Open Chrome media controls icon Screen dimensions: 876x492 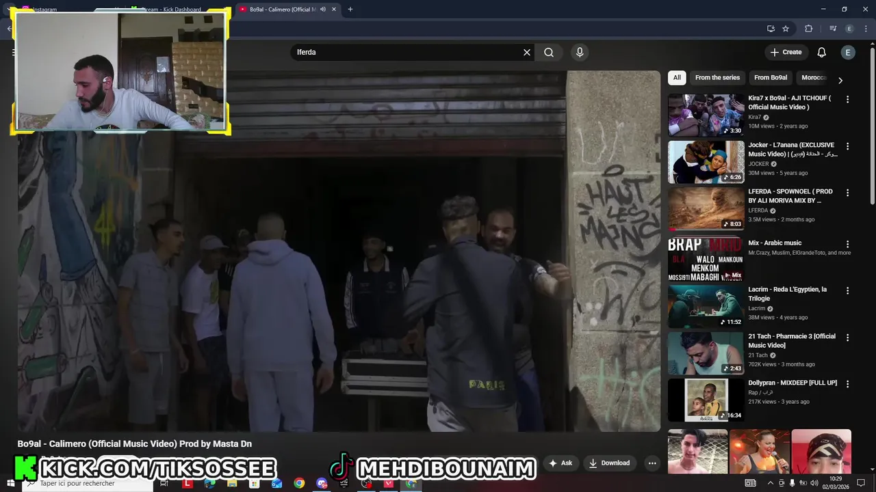[833, 29]
